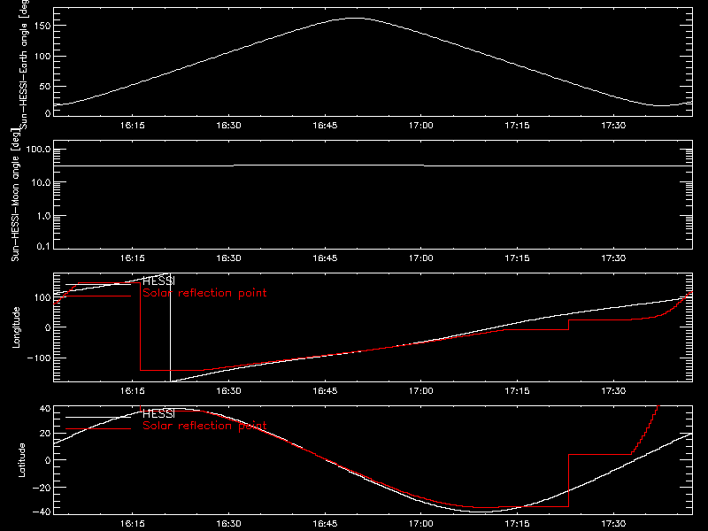Click the -20 tick on Latitude axis
Image resolution: width=708 pixels, height=531 pixels.
click(x=42, y=488)
